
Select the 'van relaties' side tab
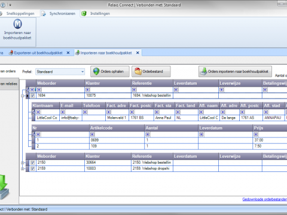pyautogui.click(x=9, y=84)
